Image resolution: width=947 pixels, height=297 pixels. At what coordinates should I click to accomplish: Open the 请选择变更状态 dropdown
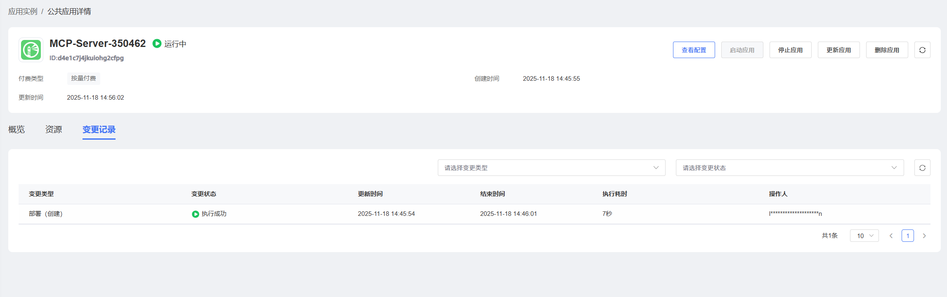pos(790,168)
